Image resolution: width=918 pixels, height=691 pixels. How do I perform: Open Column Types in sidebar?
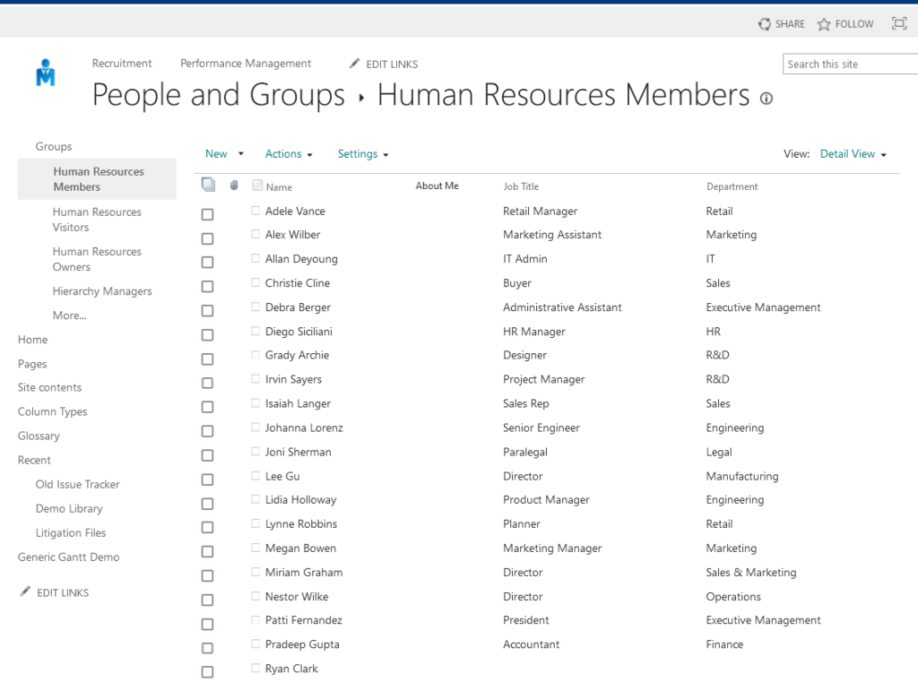coord(53,412)
